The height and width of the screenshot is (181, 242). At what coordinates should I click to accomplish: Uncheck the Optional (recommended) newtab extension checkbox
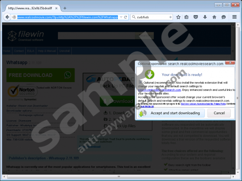(x=140, y=82)
